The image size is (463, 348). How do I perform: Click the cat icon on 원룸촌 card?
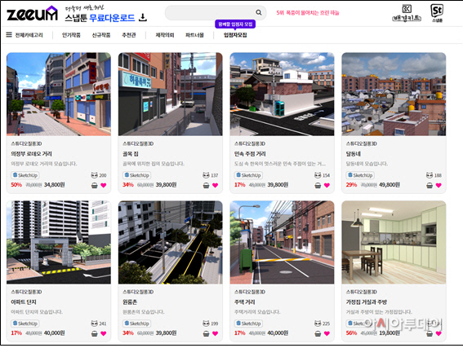tap(206, 324)
